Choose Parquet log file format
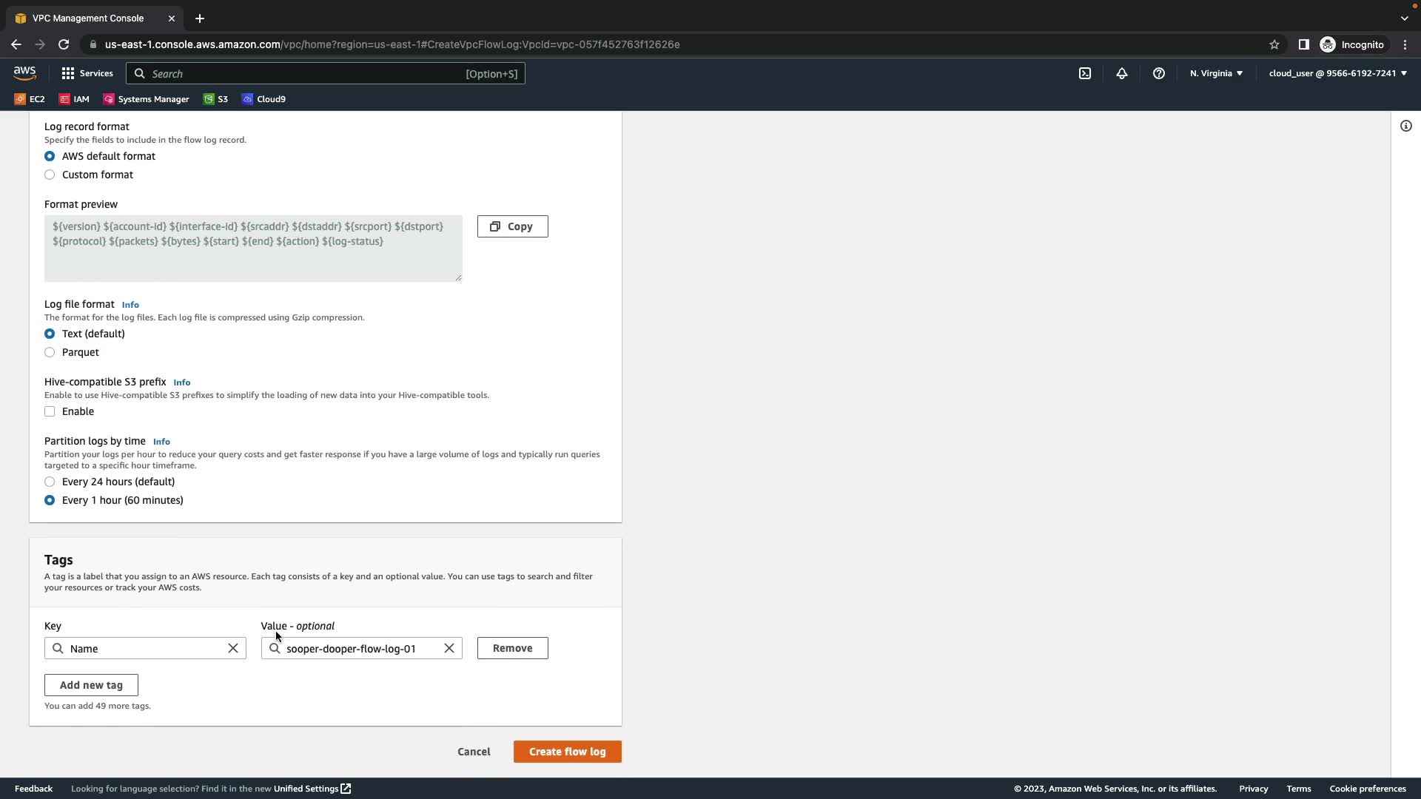1421x799 pixels. pyautogui.click(x=50, y=352)
